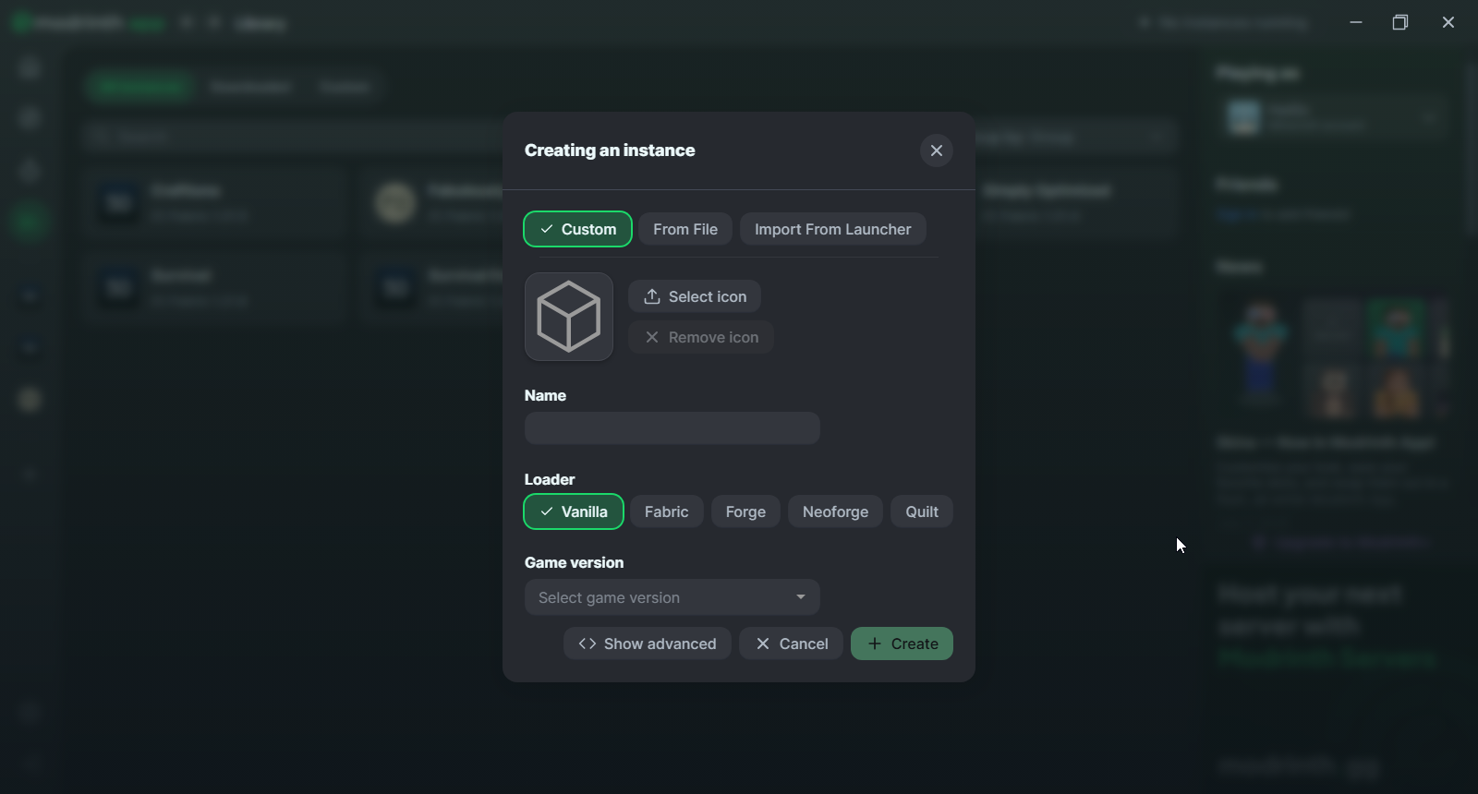This screenshot has width=1478, height=794.
Task: Choose the Forge loader option
Action: (745, 511)
